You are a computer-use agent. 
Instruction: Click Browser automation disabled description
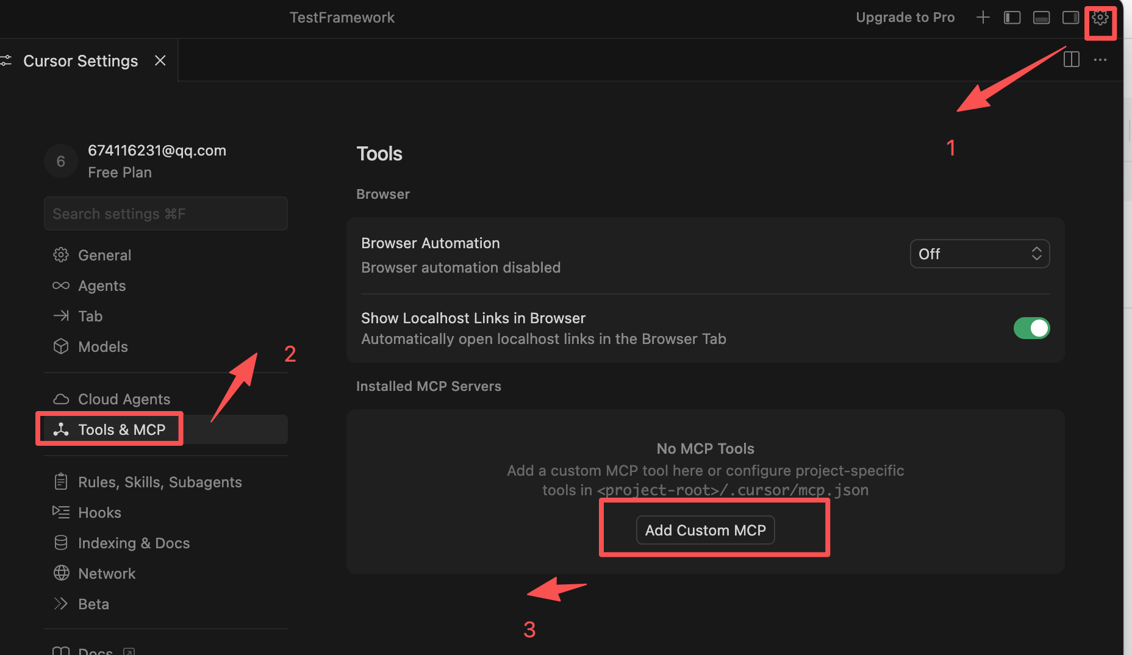[461, 268]
